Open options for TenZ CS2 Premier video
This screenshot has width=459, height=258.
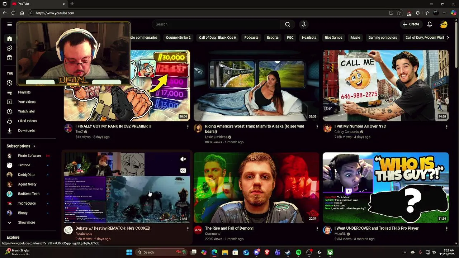point(188,126)
